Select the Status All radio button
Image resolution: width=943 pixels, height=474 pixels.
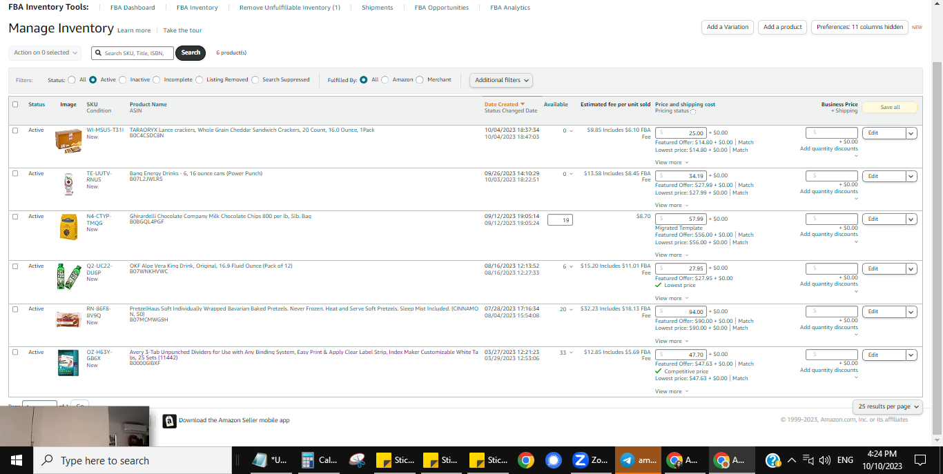[72, 80]
